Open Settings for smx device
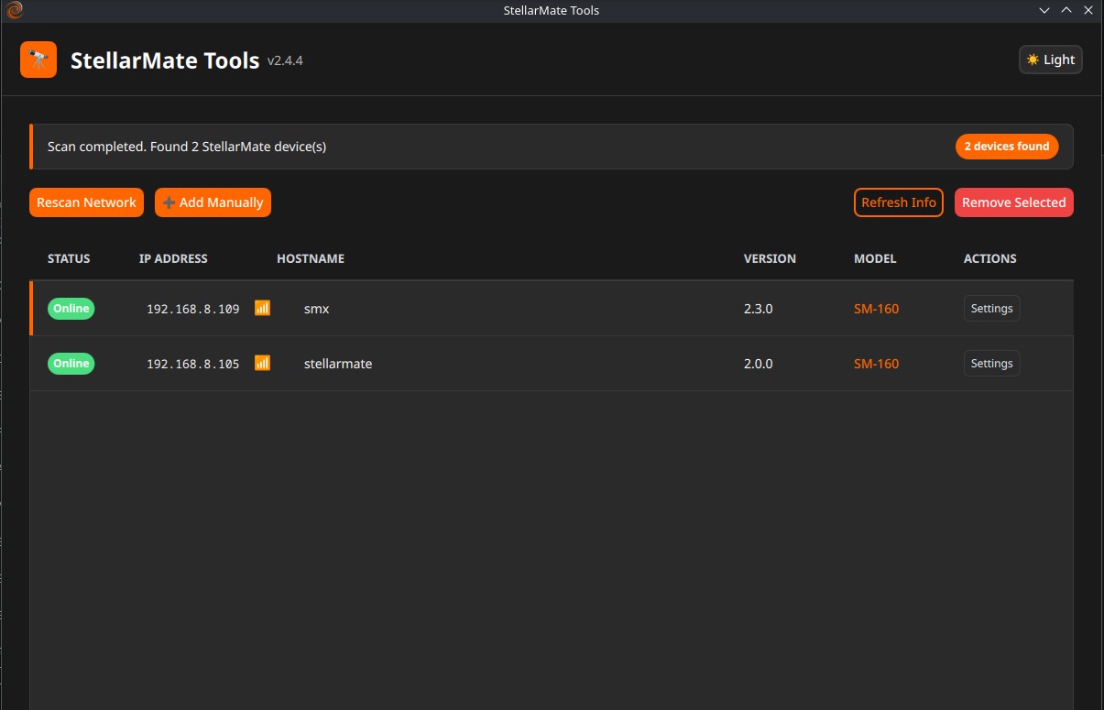Image resolution: width=1104 pixels, height=710 pixels. (991, 309)
